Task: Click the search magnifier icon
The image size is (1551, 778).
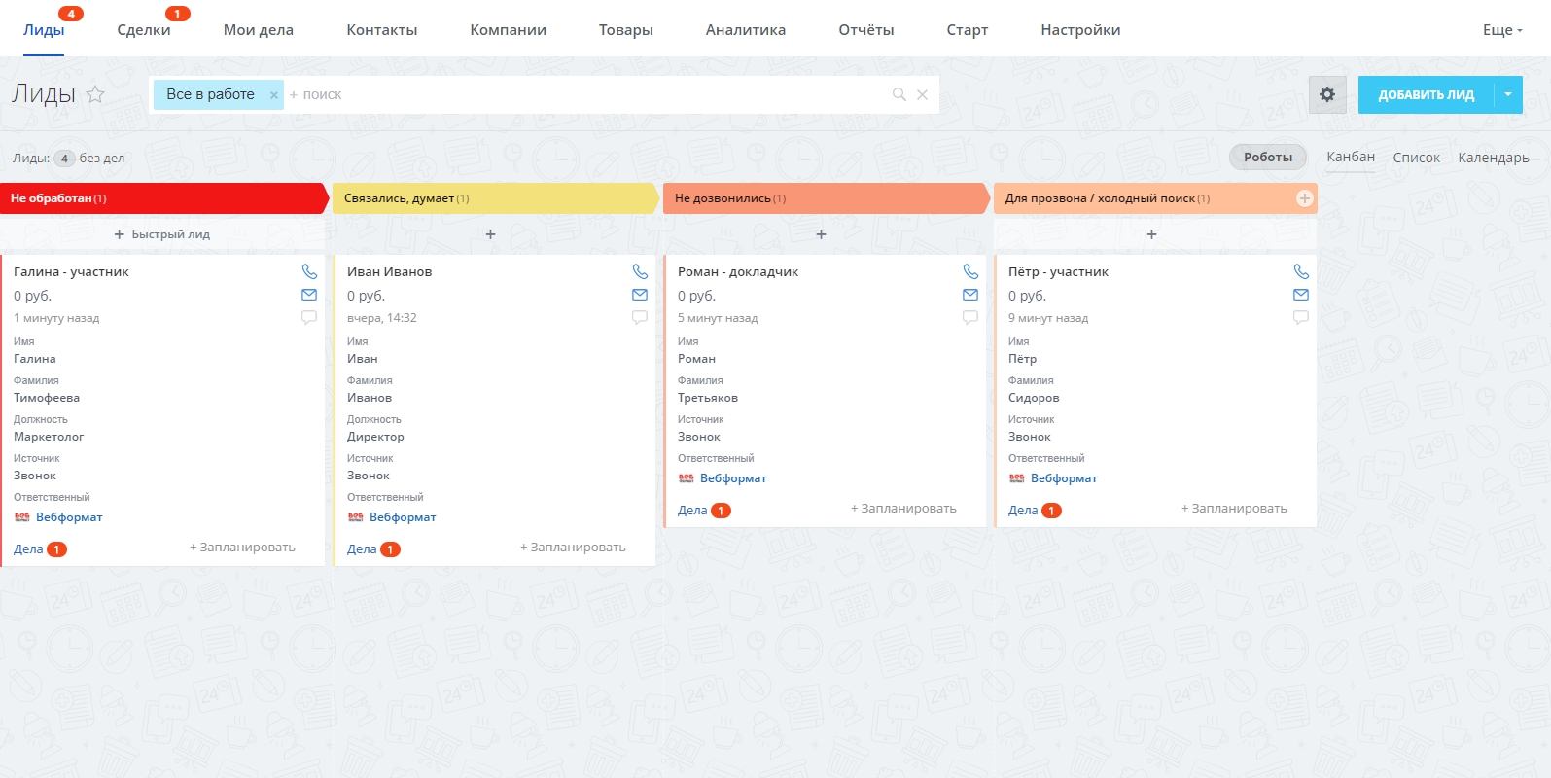Action: coord(899,94)
